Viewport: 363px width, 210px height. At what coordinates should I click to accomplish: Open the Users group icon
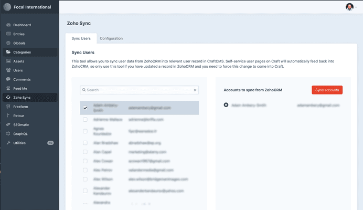pos(8,70)
